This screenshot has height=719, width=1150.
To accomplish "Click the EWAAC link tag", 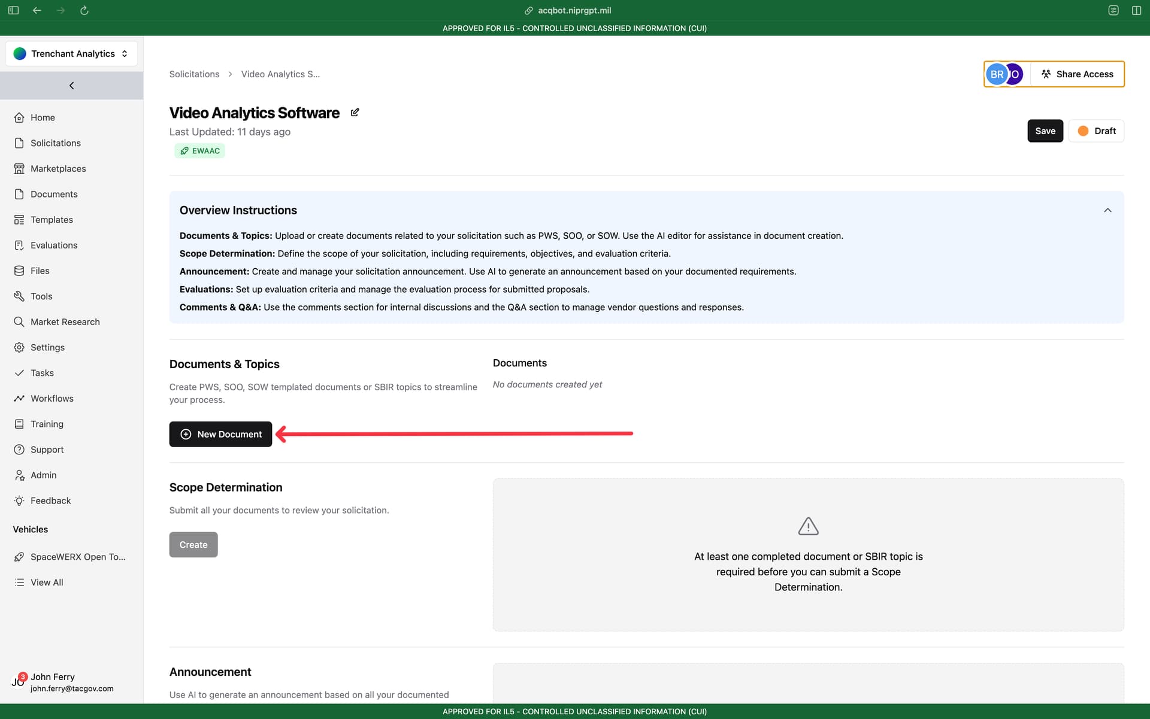I will [200, 151].
